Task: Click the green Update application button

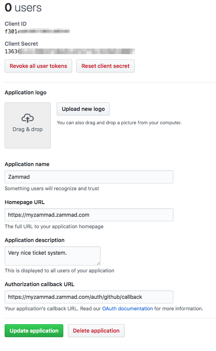Action: tap(34, 331)
